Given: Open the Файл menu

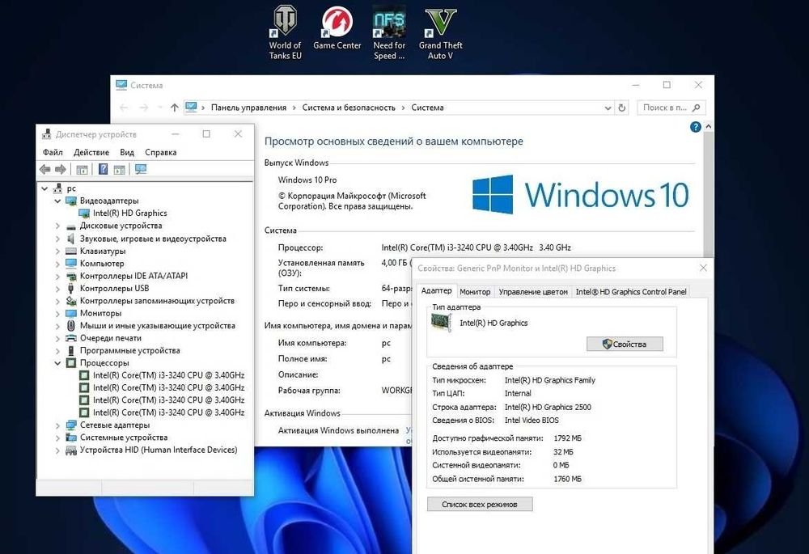Looking at the screenshot, I should 53,152.
